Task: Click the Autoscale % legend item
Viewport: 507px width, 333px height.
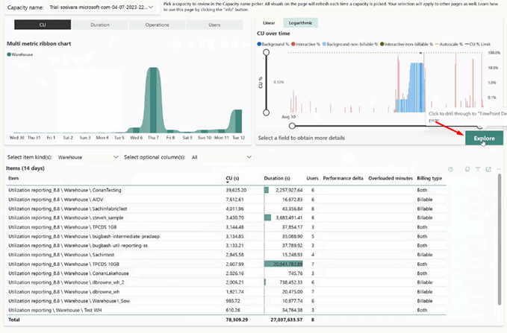Action: (449, 44)
